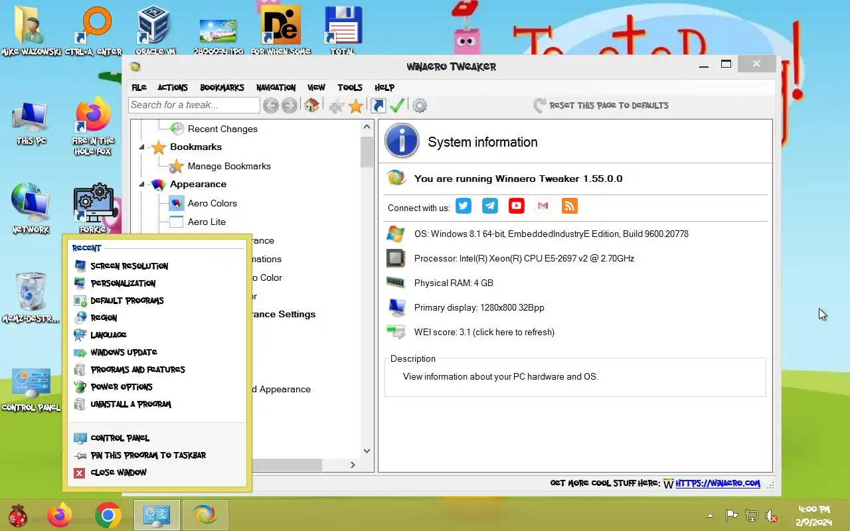Choose Power Options in the jump list
The height and width of the screenshot is (531, 850).
tap(157, 387)
